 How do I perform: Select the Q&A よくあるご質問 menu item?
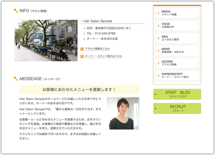[x=177, y=38]
